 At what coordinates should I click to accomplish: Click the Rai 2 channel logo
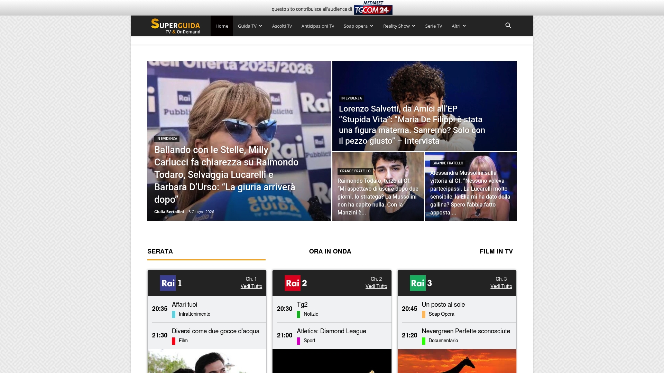coord(296,283)
